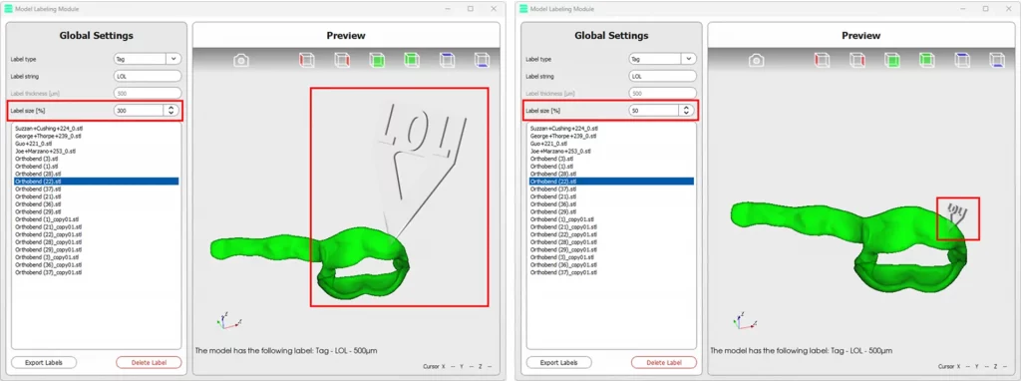Click the green view cube beside the red cubes, left window

376,61
